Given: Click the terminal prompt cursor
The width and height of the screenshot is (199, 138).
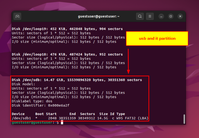Looking at the screenshot, I should 62,123.
